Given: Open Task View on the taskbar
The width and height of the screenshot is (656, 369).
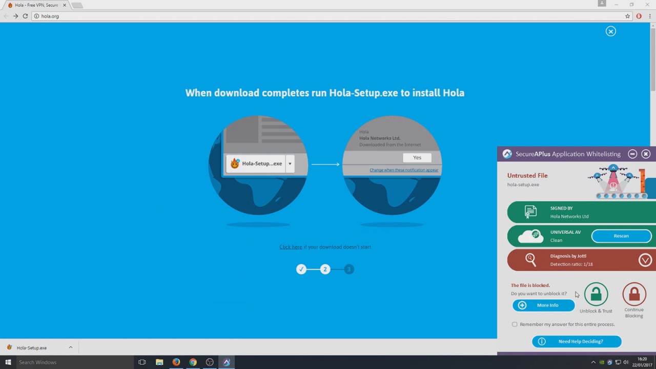Looking at the screenshot, I should point(142,362).
